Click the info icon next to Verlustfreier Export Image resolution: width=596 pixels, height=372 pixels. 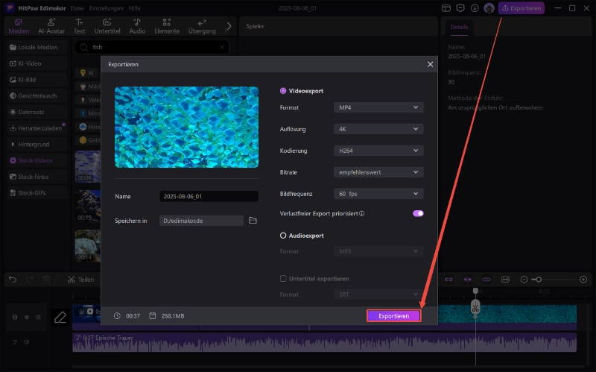362,213
